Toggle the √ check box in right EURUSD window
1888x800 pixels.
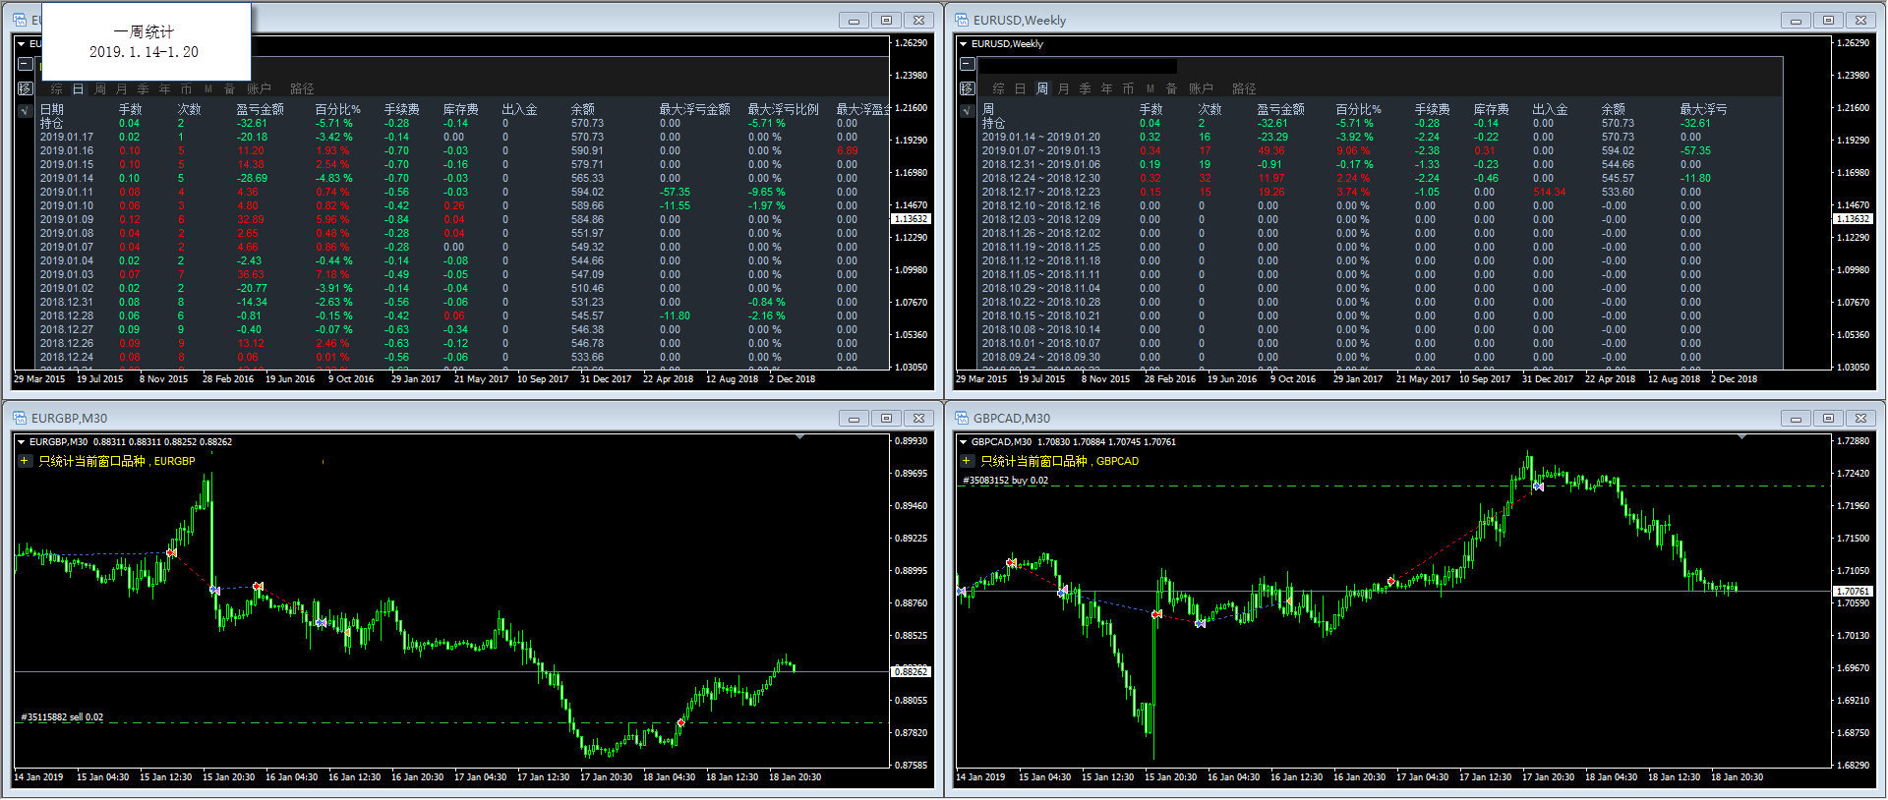(x=968, y=110)
